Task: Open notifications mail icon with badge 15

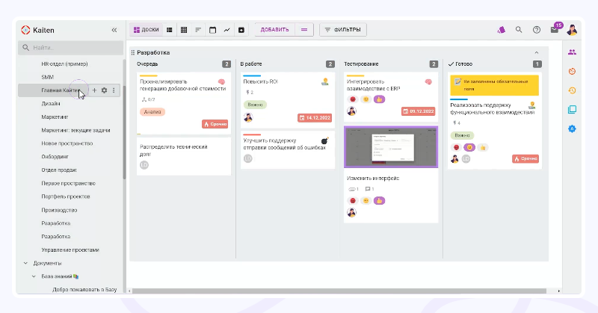Action: pos(554,30)
